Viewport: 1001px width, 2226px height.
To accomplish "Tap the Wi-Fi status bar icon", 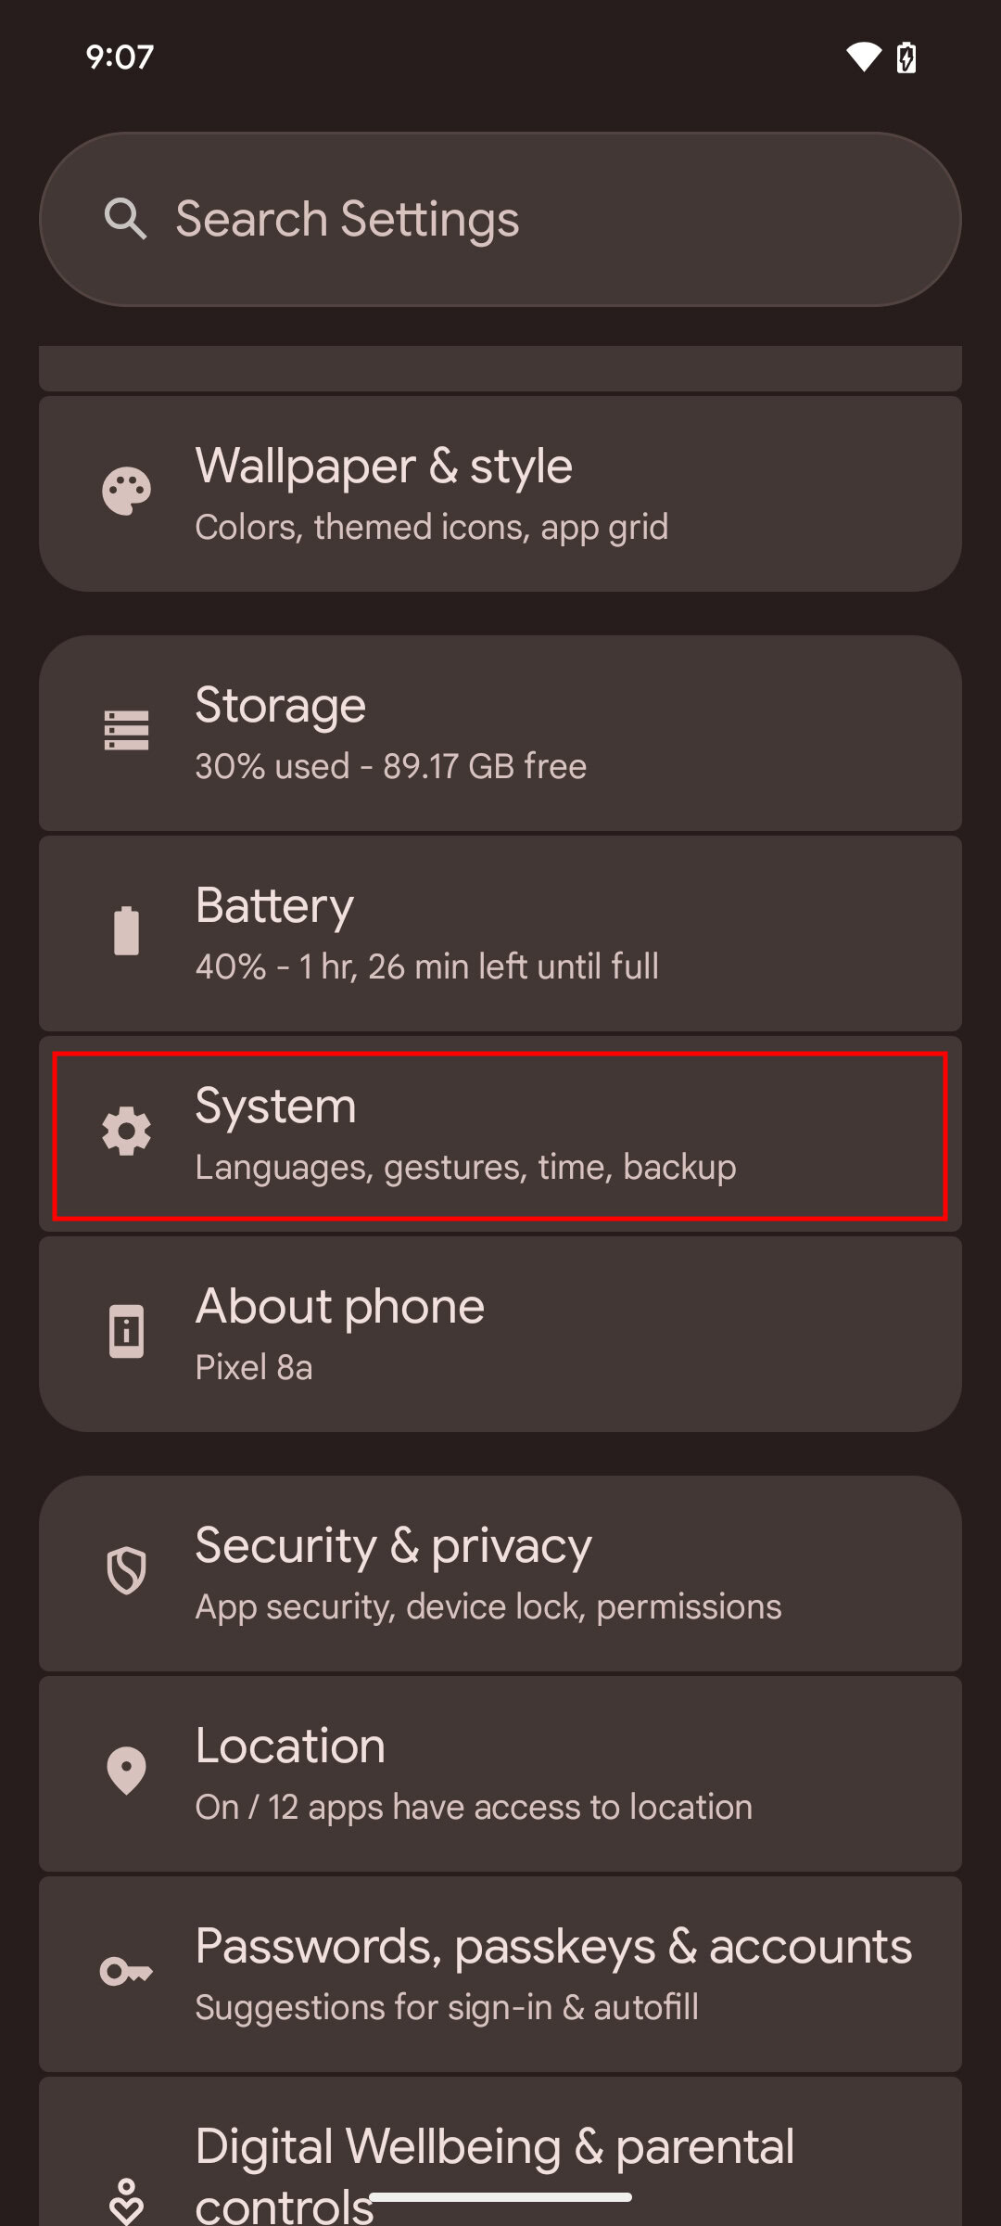I will 863,58.
